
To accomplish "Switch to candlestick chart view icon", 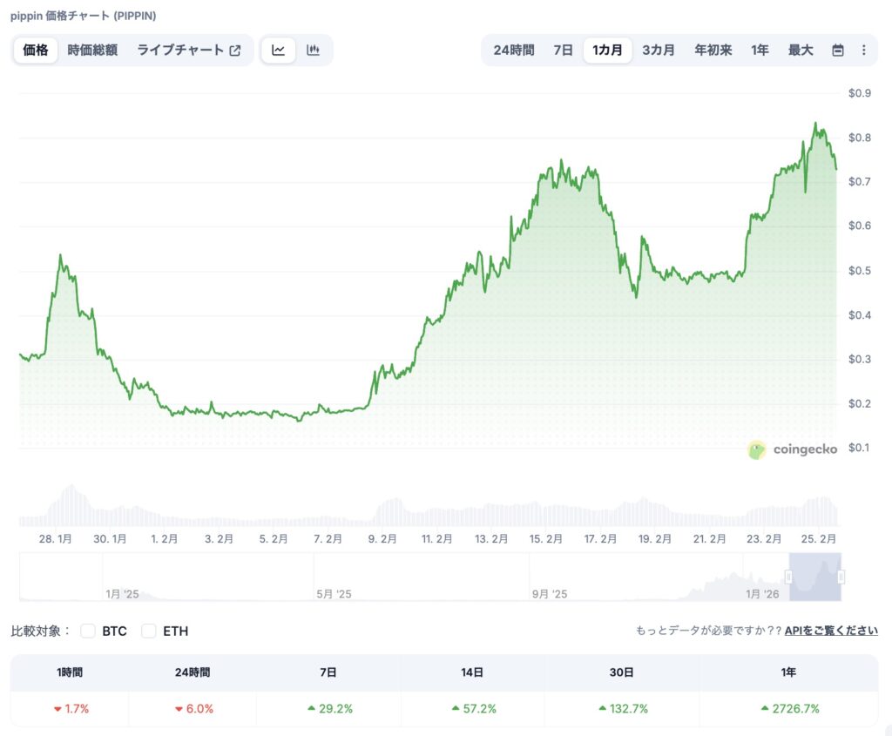I will pyautogui.click(x=313, y=51).
